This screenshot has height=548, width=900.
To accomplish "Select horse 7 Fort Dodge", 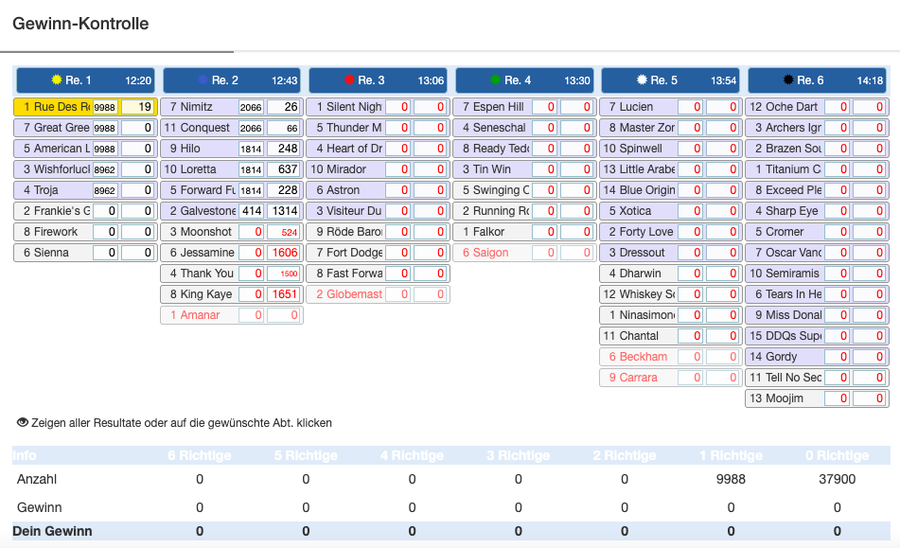I will (379, 253).
